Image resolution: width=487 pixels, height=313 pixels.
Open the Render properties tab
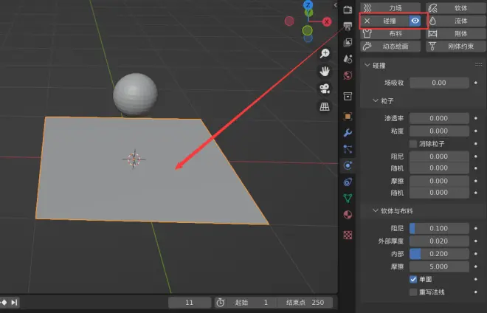[348, 10]
